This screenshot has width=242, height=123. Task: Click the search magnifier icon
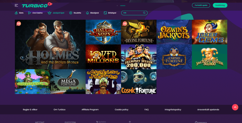[144, 13]
